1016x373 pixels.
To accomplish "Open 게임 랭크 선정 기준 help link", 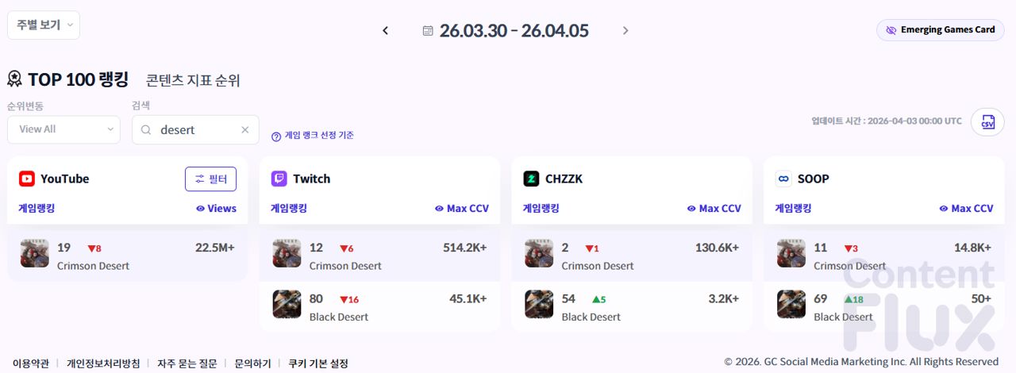I will click(313, 136).
